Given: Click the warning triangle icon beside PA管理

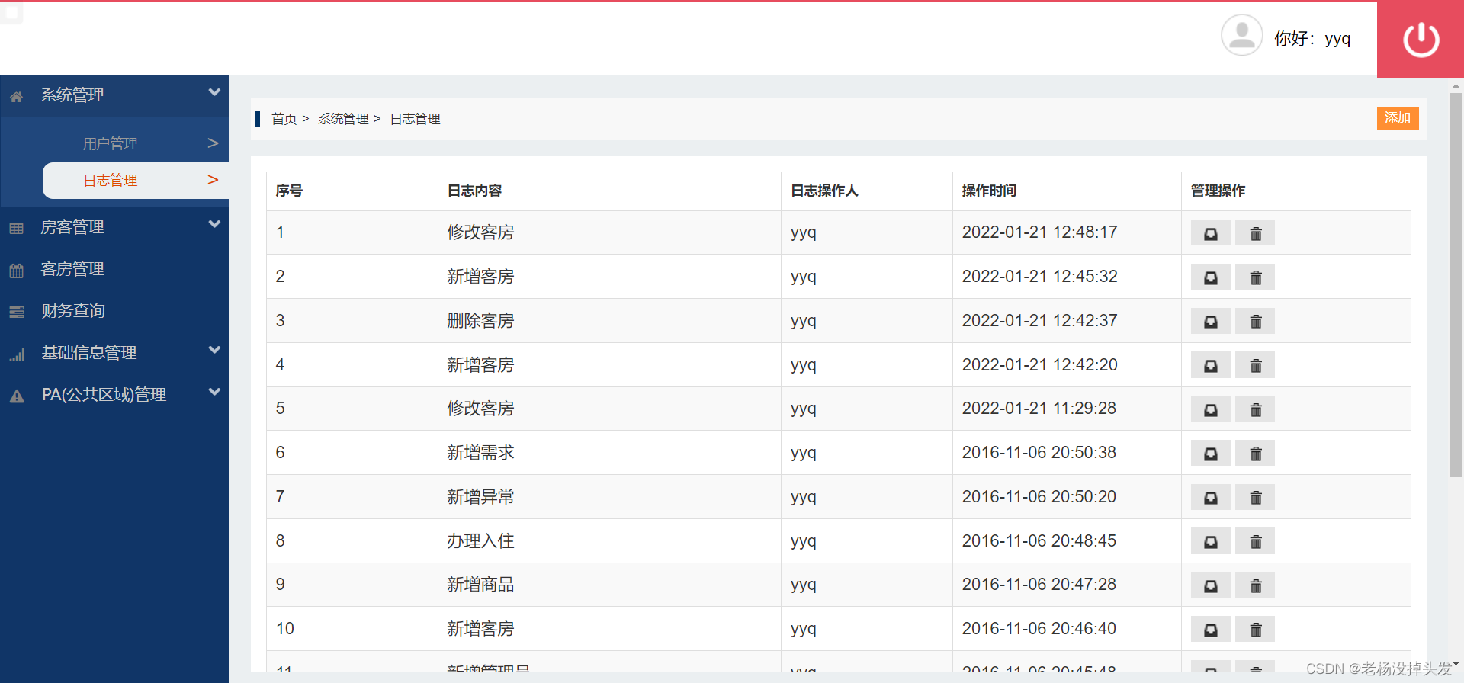Looking at the screenshot, I should [16, 396].
